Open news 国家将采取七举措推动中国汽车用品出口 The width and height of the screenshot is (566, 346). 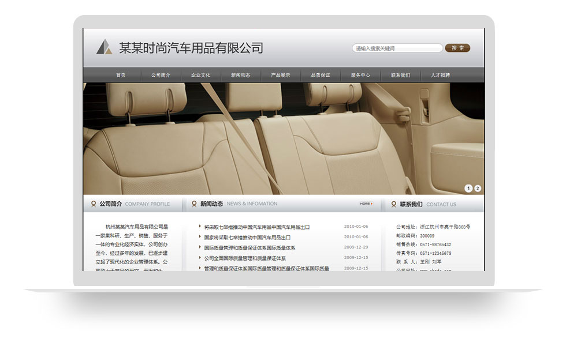[x=247, y=238]
